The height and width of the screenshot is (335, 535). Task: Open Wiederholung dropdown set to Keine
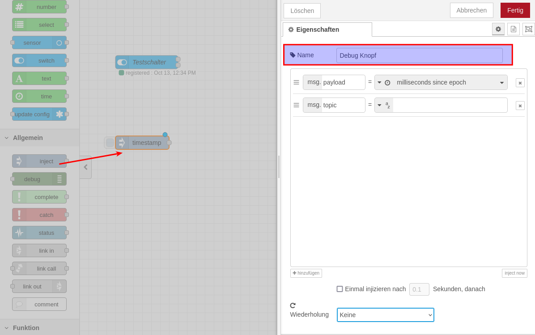click(x=385, y=315)
